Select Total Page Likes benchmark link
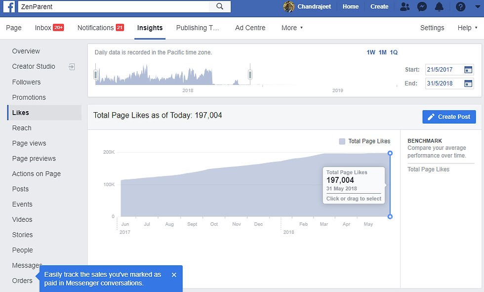The image size is (484, 292). point(428,169)
